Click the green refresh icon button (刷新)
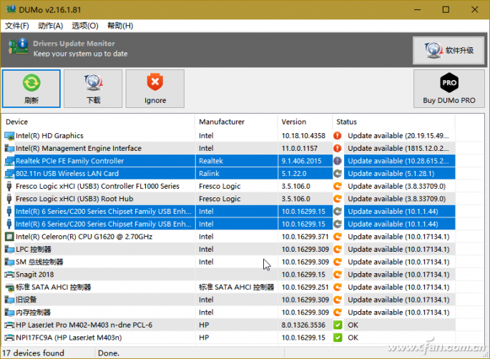Viewport: 490px width, 359px height. click(31, 88)
